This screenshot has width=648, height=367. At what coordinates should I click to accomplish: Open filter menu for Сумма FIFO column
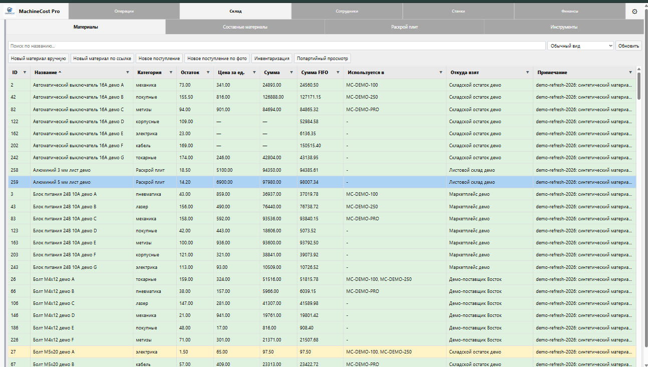point(338,73)
